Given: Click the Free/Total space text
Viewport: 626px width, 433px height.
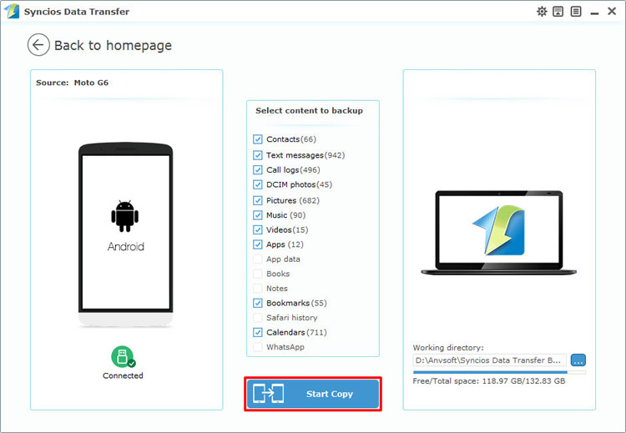Looking at the screenshot, I should pos(489,381).
